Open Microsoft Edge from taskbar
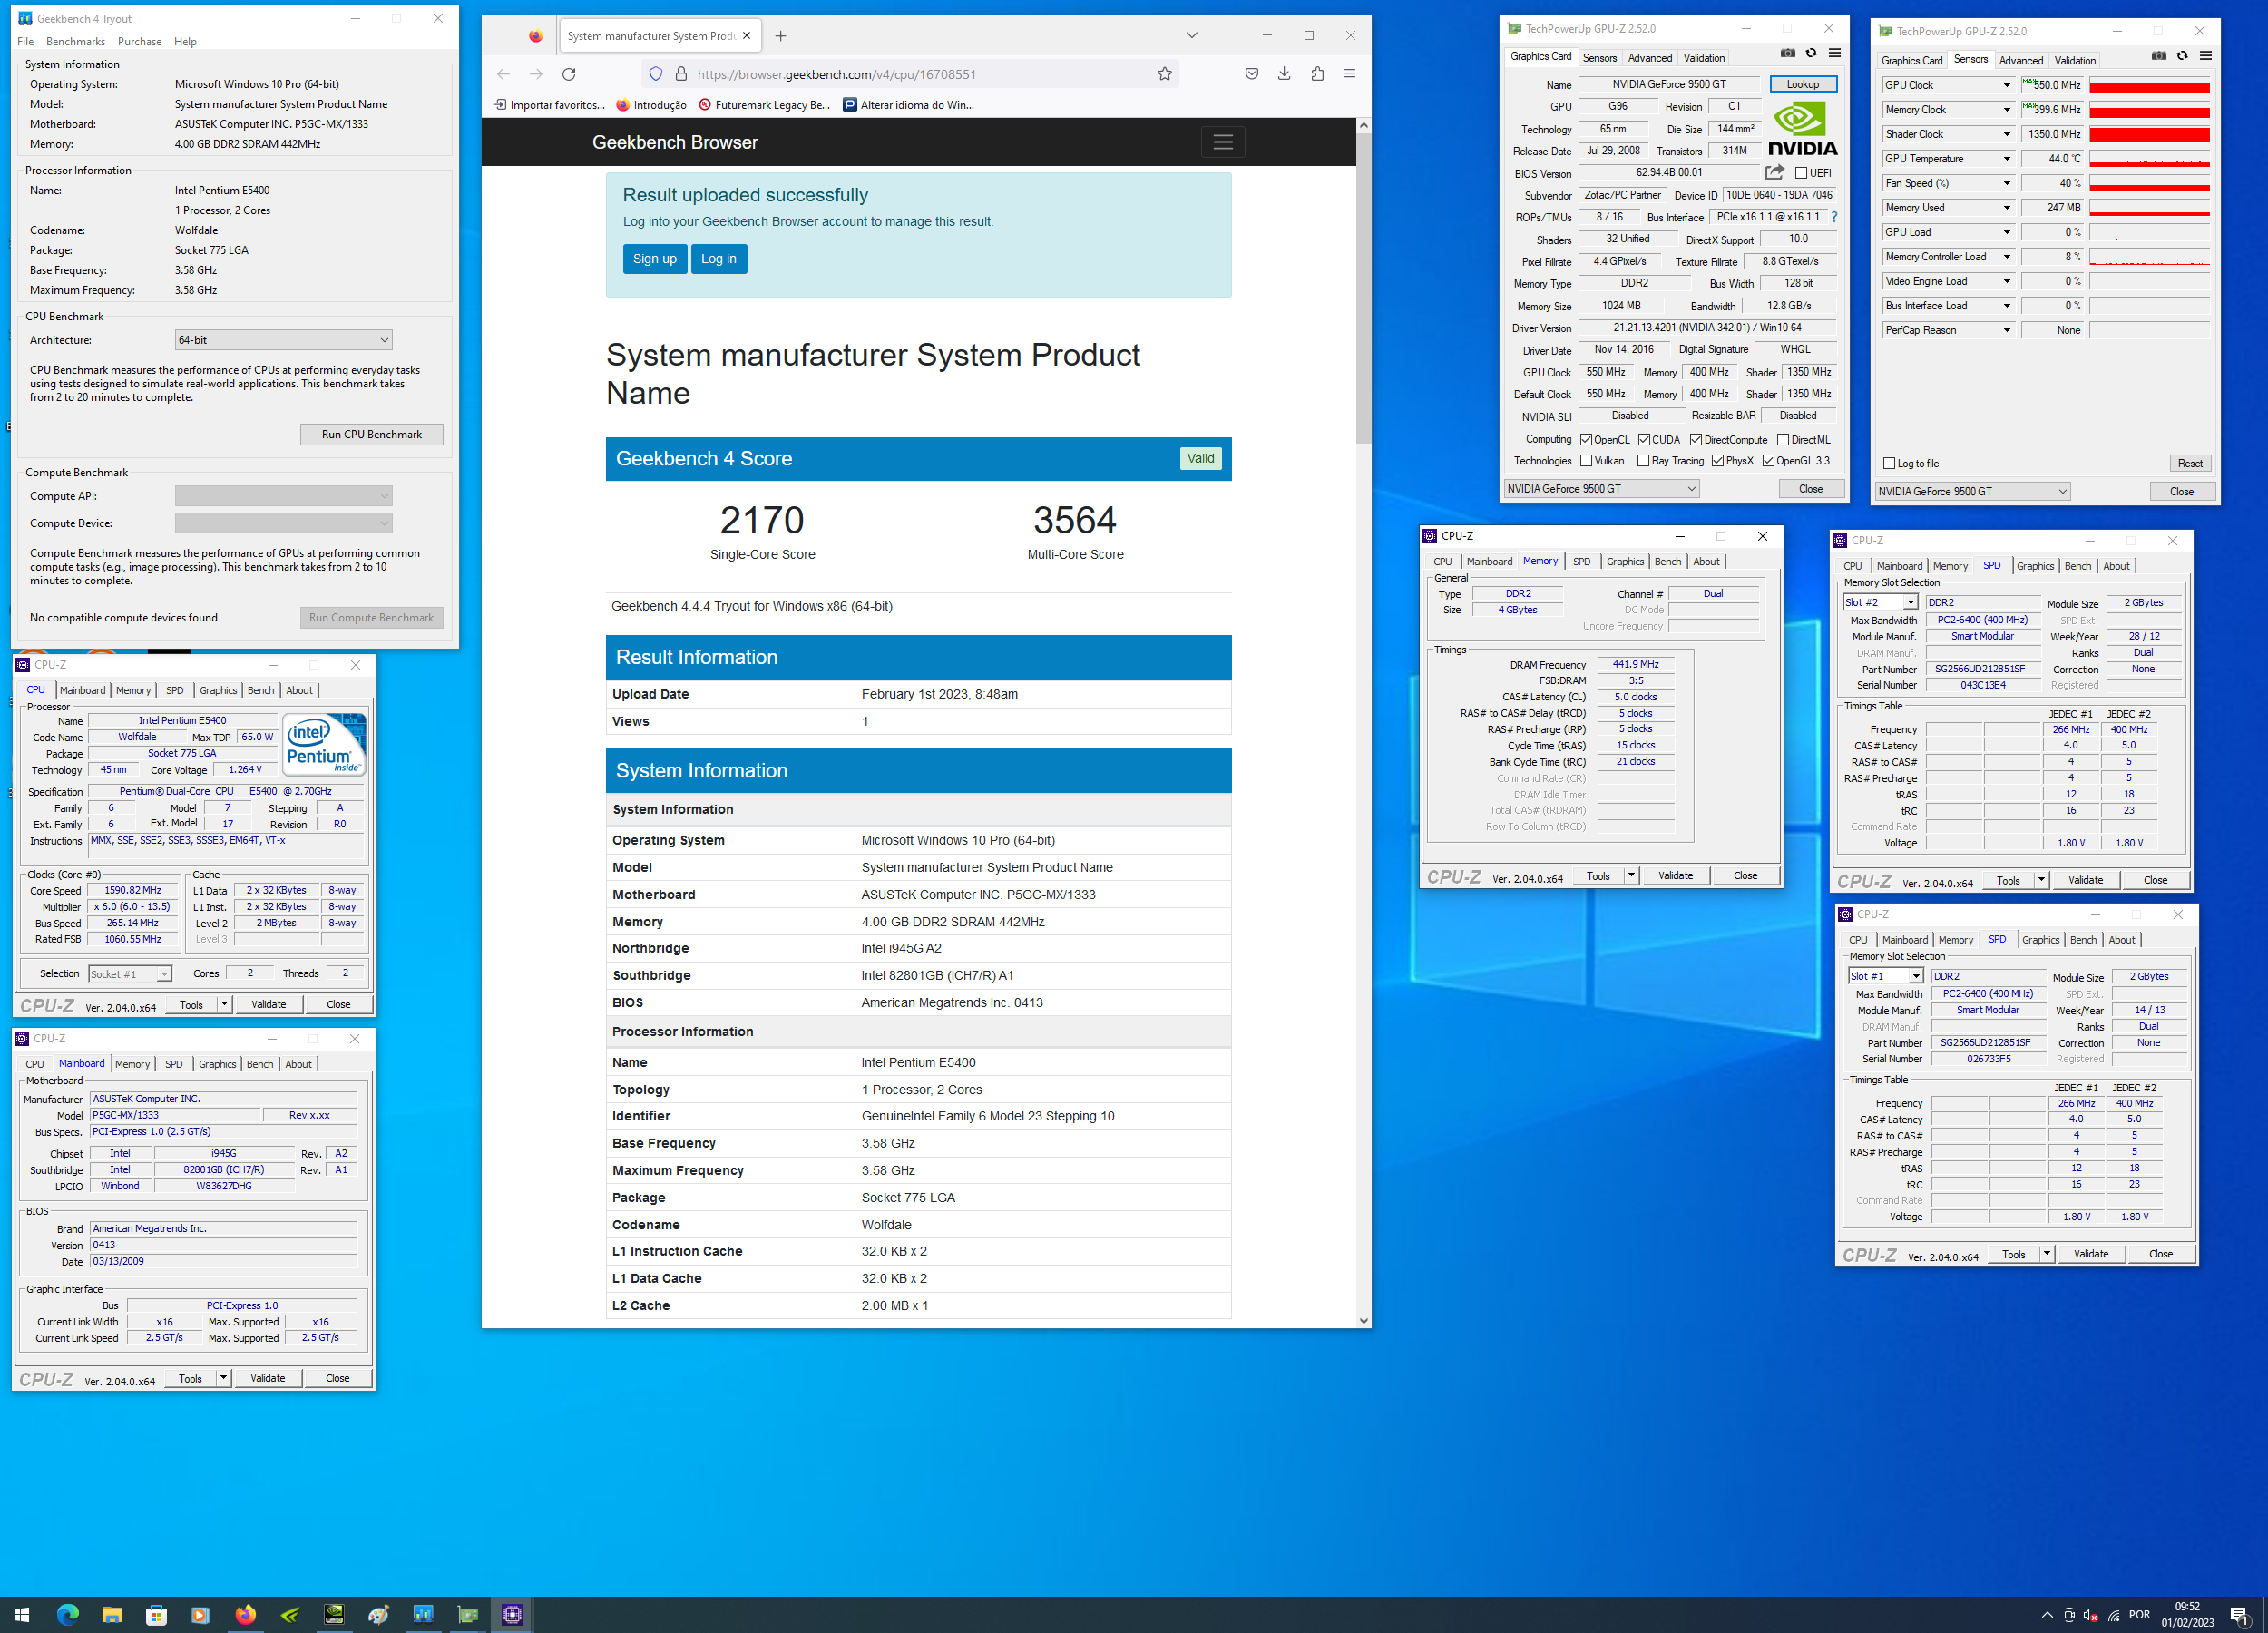 [67, 1614]
